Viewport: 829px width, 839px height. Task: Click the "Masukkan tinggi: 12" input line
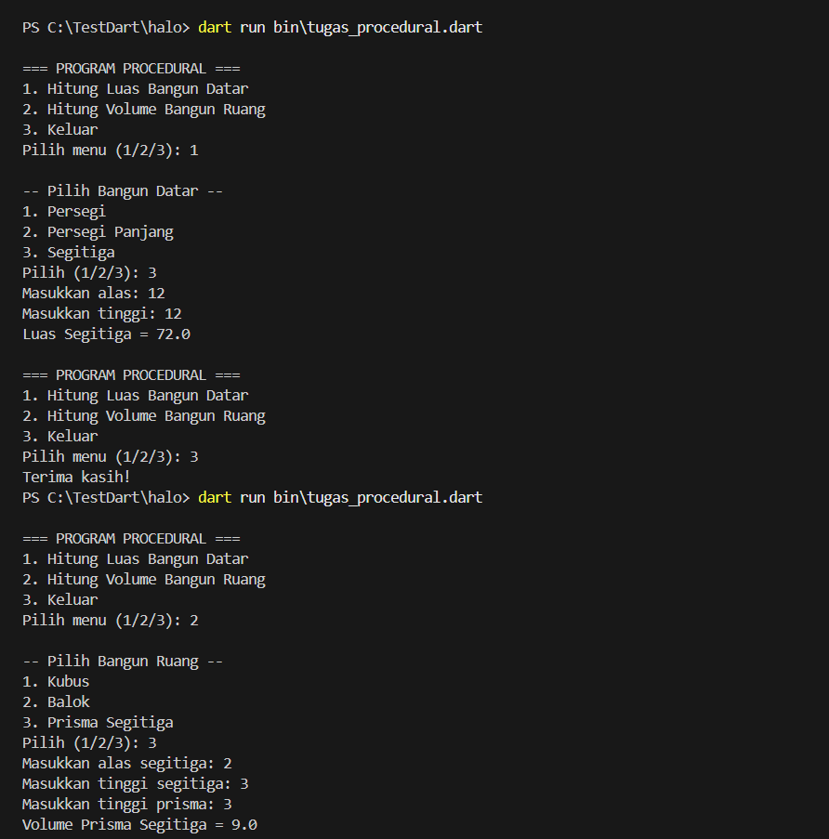[101, 313]
